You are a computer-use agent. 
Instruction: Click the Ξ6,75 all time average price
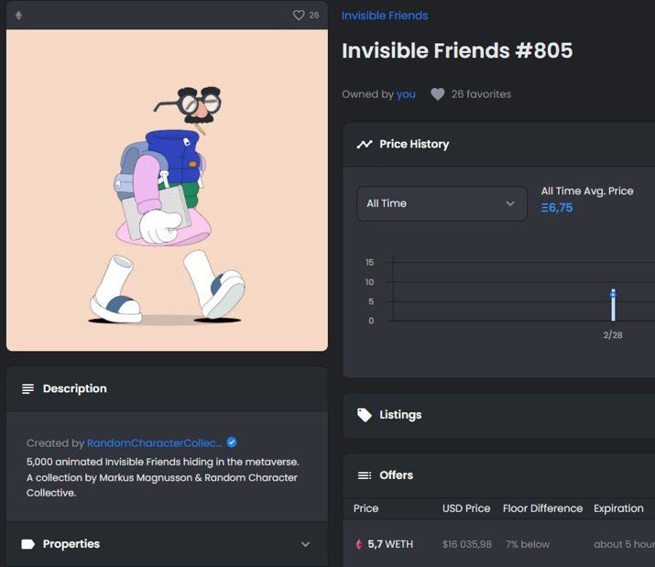pos(557,208)
